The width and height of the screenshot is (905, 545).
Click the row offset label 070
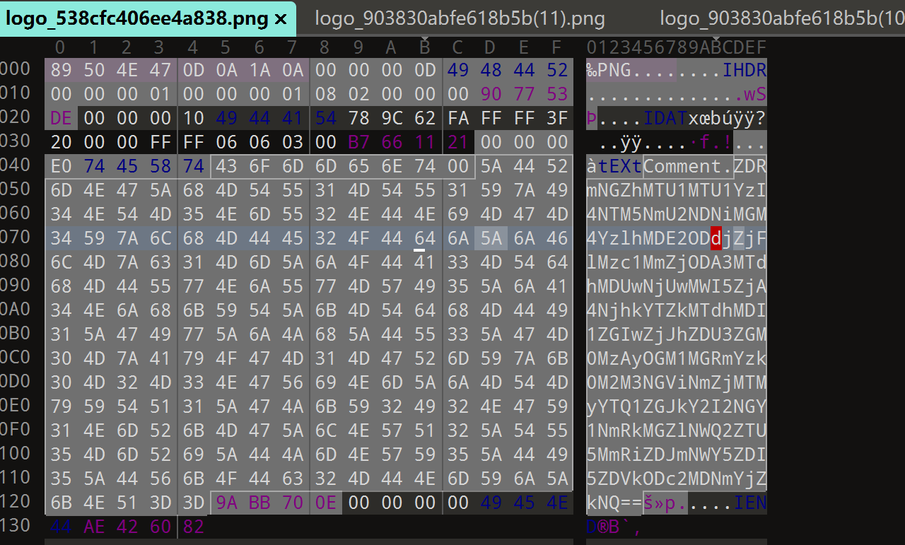pyautogui.click(x=16, y=236)
